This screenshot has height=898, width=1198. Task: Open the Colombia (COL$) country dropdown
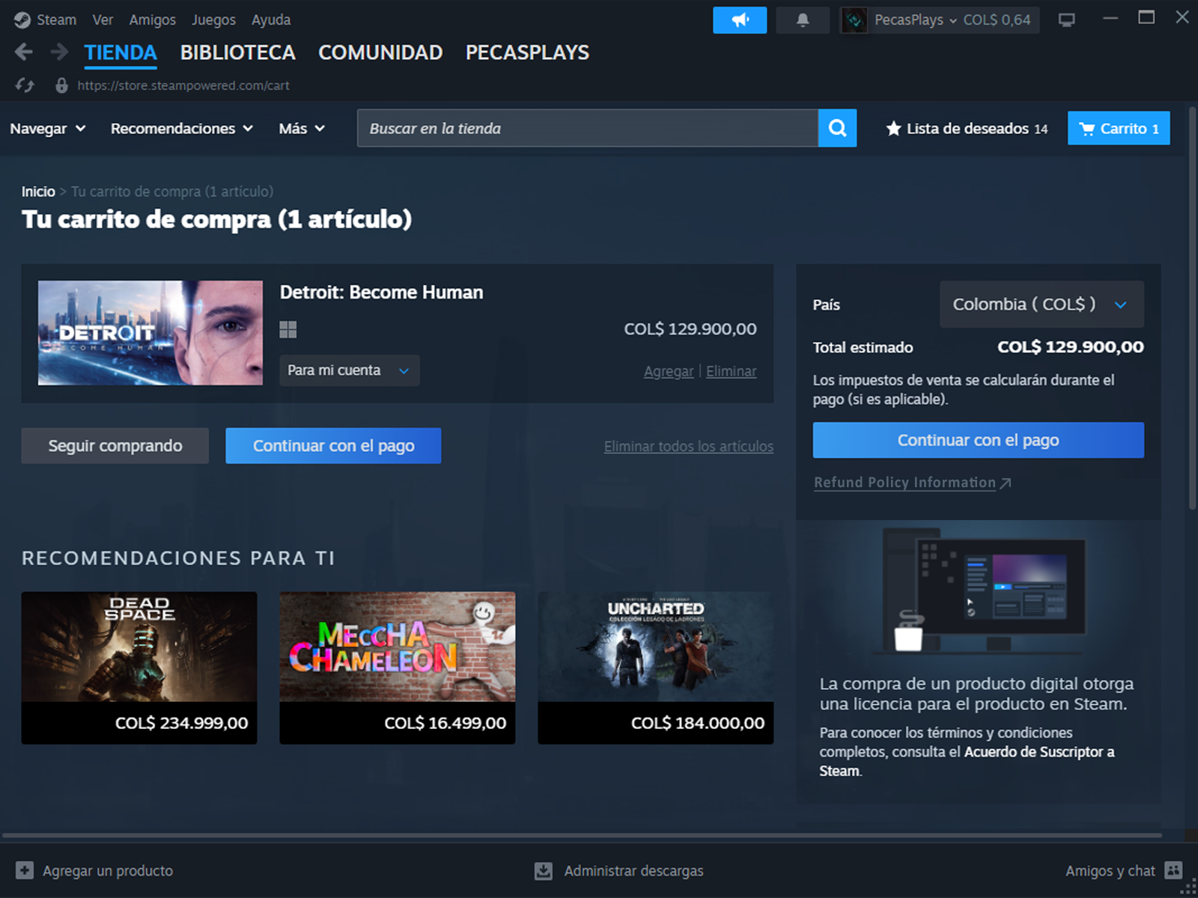[x=1042, y=304]
